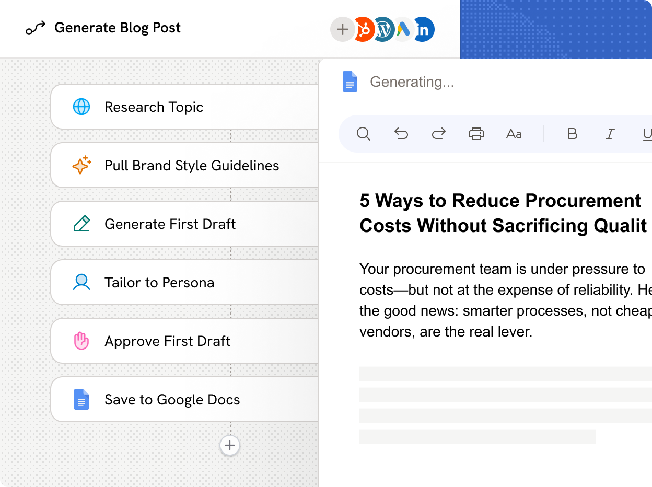
Task: Click the sparkle icon on Pull Brand Style Guidelines
Action: [81, 165]
